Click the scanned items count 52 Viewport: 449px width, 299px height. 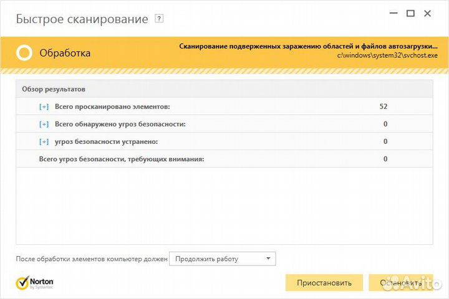pos(384,107)
